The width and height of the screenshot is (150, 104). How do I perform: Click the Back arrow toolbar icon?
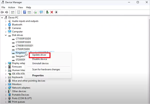click(x=2, y=12)
